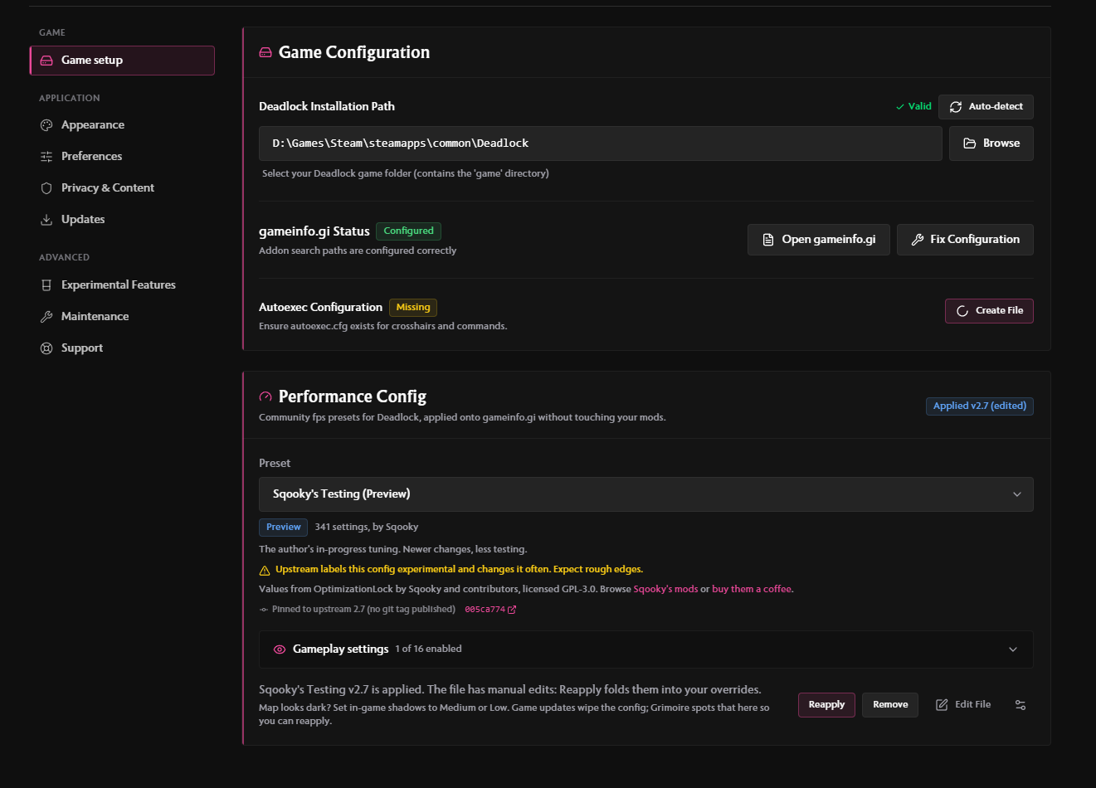The image size is (1096, 788).
Task: Click the yellow upstream experimental warning text
Action: (x=459, y=570)
